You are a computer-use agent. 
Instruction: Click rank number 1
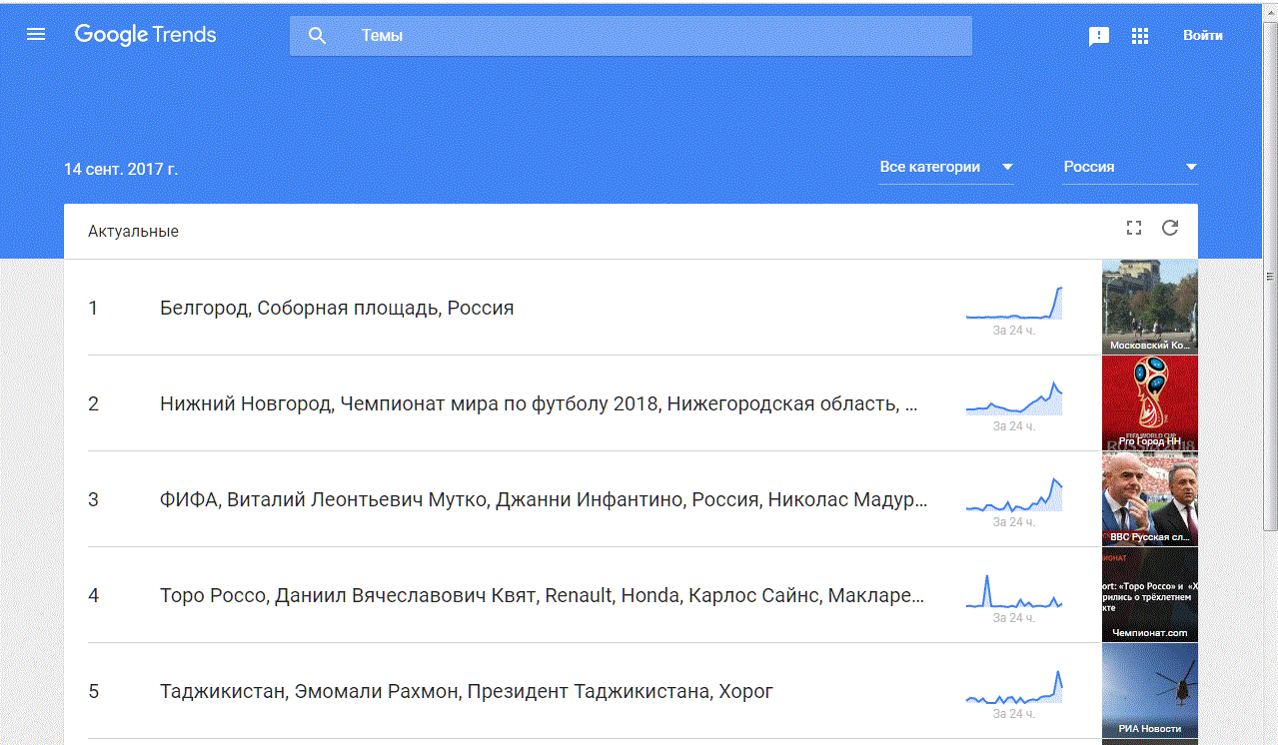coord(93,309)
